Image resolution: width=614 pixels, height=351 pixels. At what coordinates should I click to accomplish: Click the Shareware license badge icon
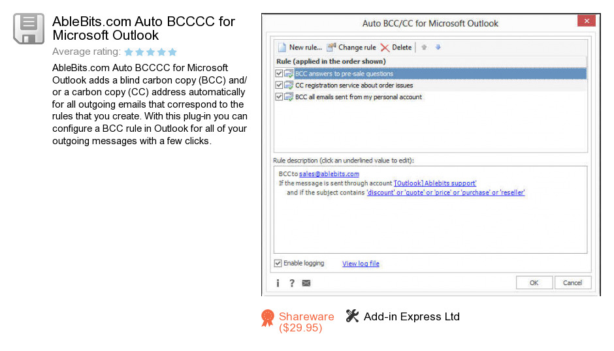268,318
